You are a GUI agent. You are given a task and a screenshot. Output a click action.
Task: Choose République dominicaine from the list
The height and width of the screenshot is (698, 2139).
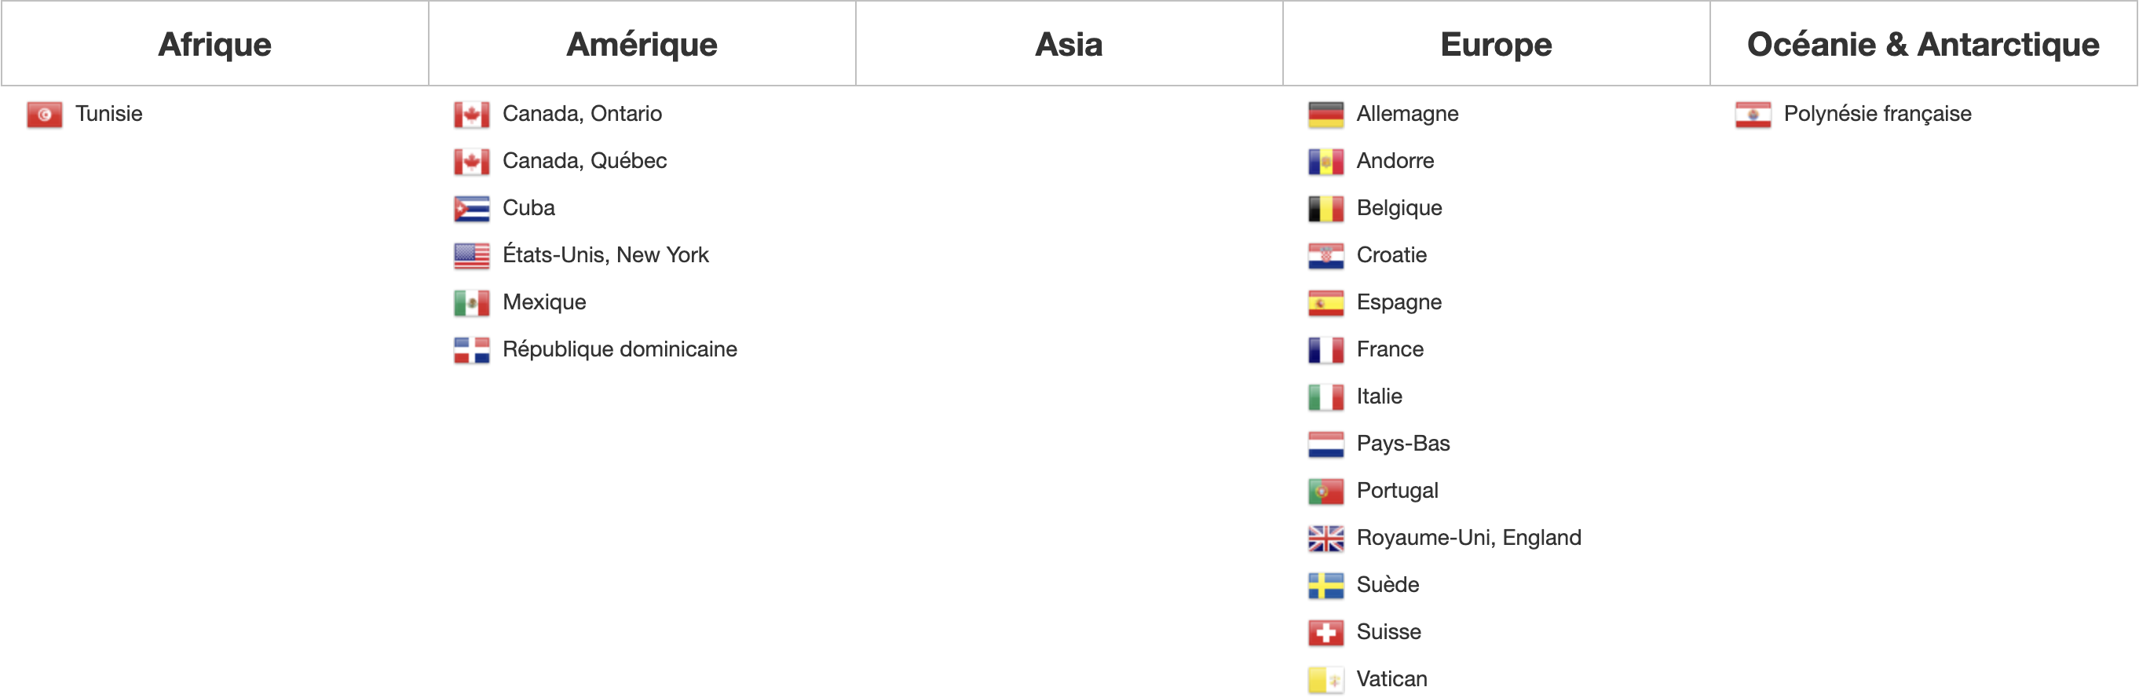point(620,349)
